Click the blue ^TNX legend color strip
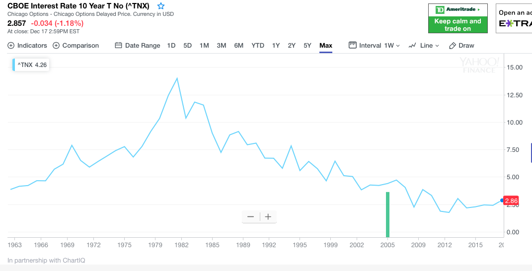Screen dimensions: 532x271 pos(13,65)
